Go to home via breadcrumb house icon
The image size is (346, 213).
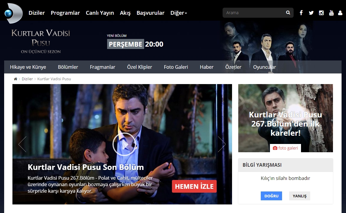(x=15, y=79)
